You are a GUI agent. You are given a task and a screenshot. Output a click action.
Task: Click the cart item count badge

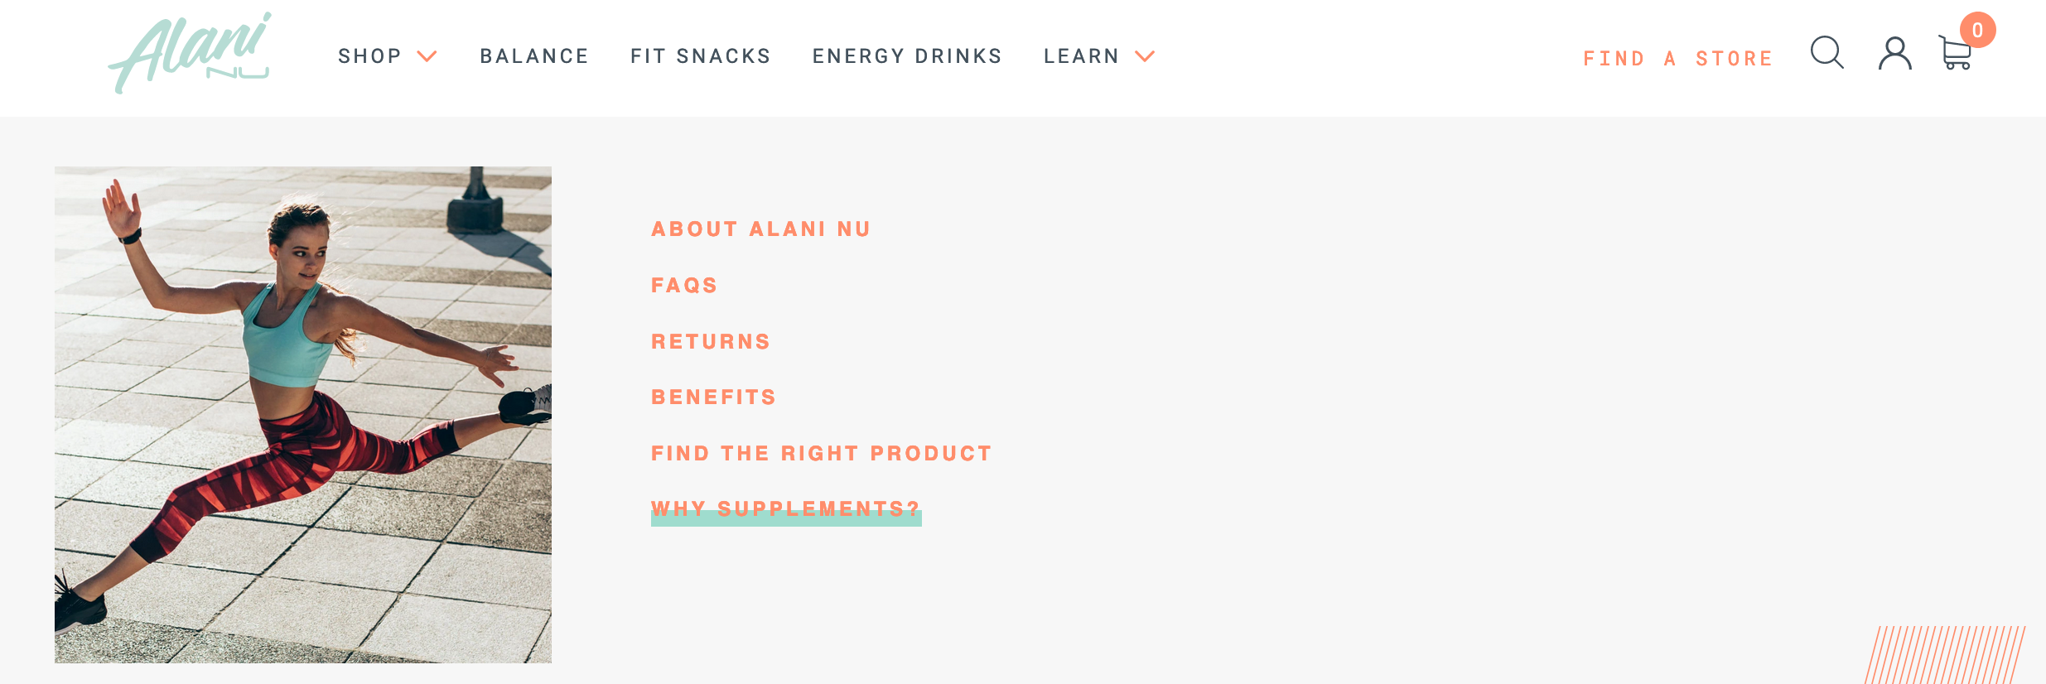pyautogui.click(x=1977, y=31)
